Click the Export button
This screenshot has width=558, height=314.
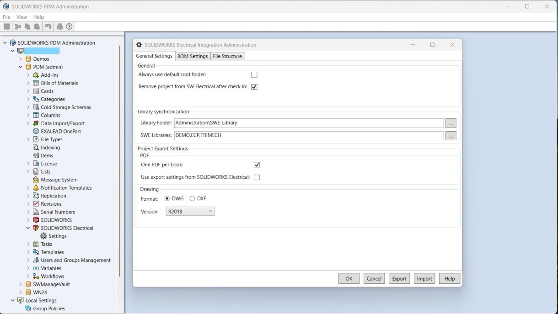[399, 278]
